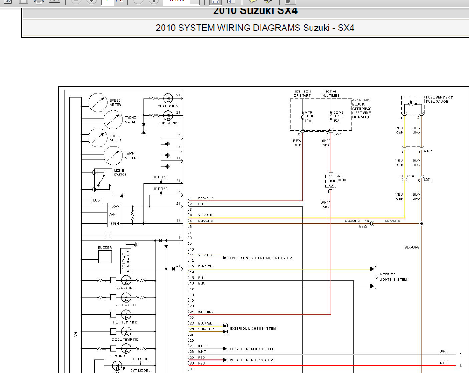This screenshot has height=373, width=469.
Task: Click the "RED/BLK" wire label at pin 1
Action: tap(206, 198)
